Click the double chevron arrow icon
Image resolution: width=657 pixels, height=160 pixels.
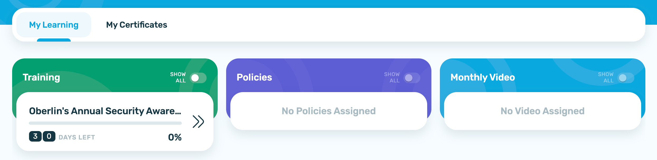point(198,122)
